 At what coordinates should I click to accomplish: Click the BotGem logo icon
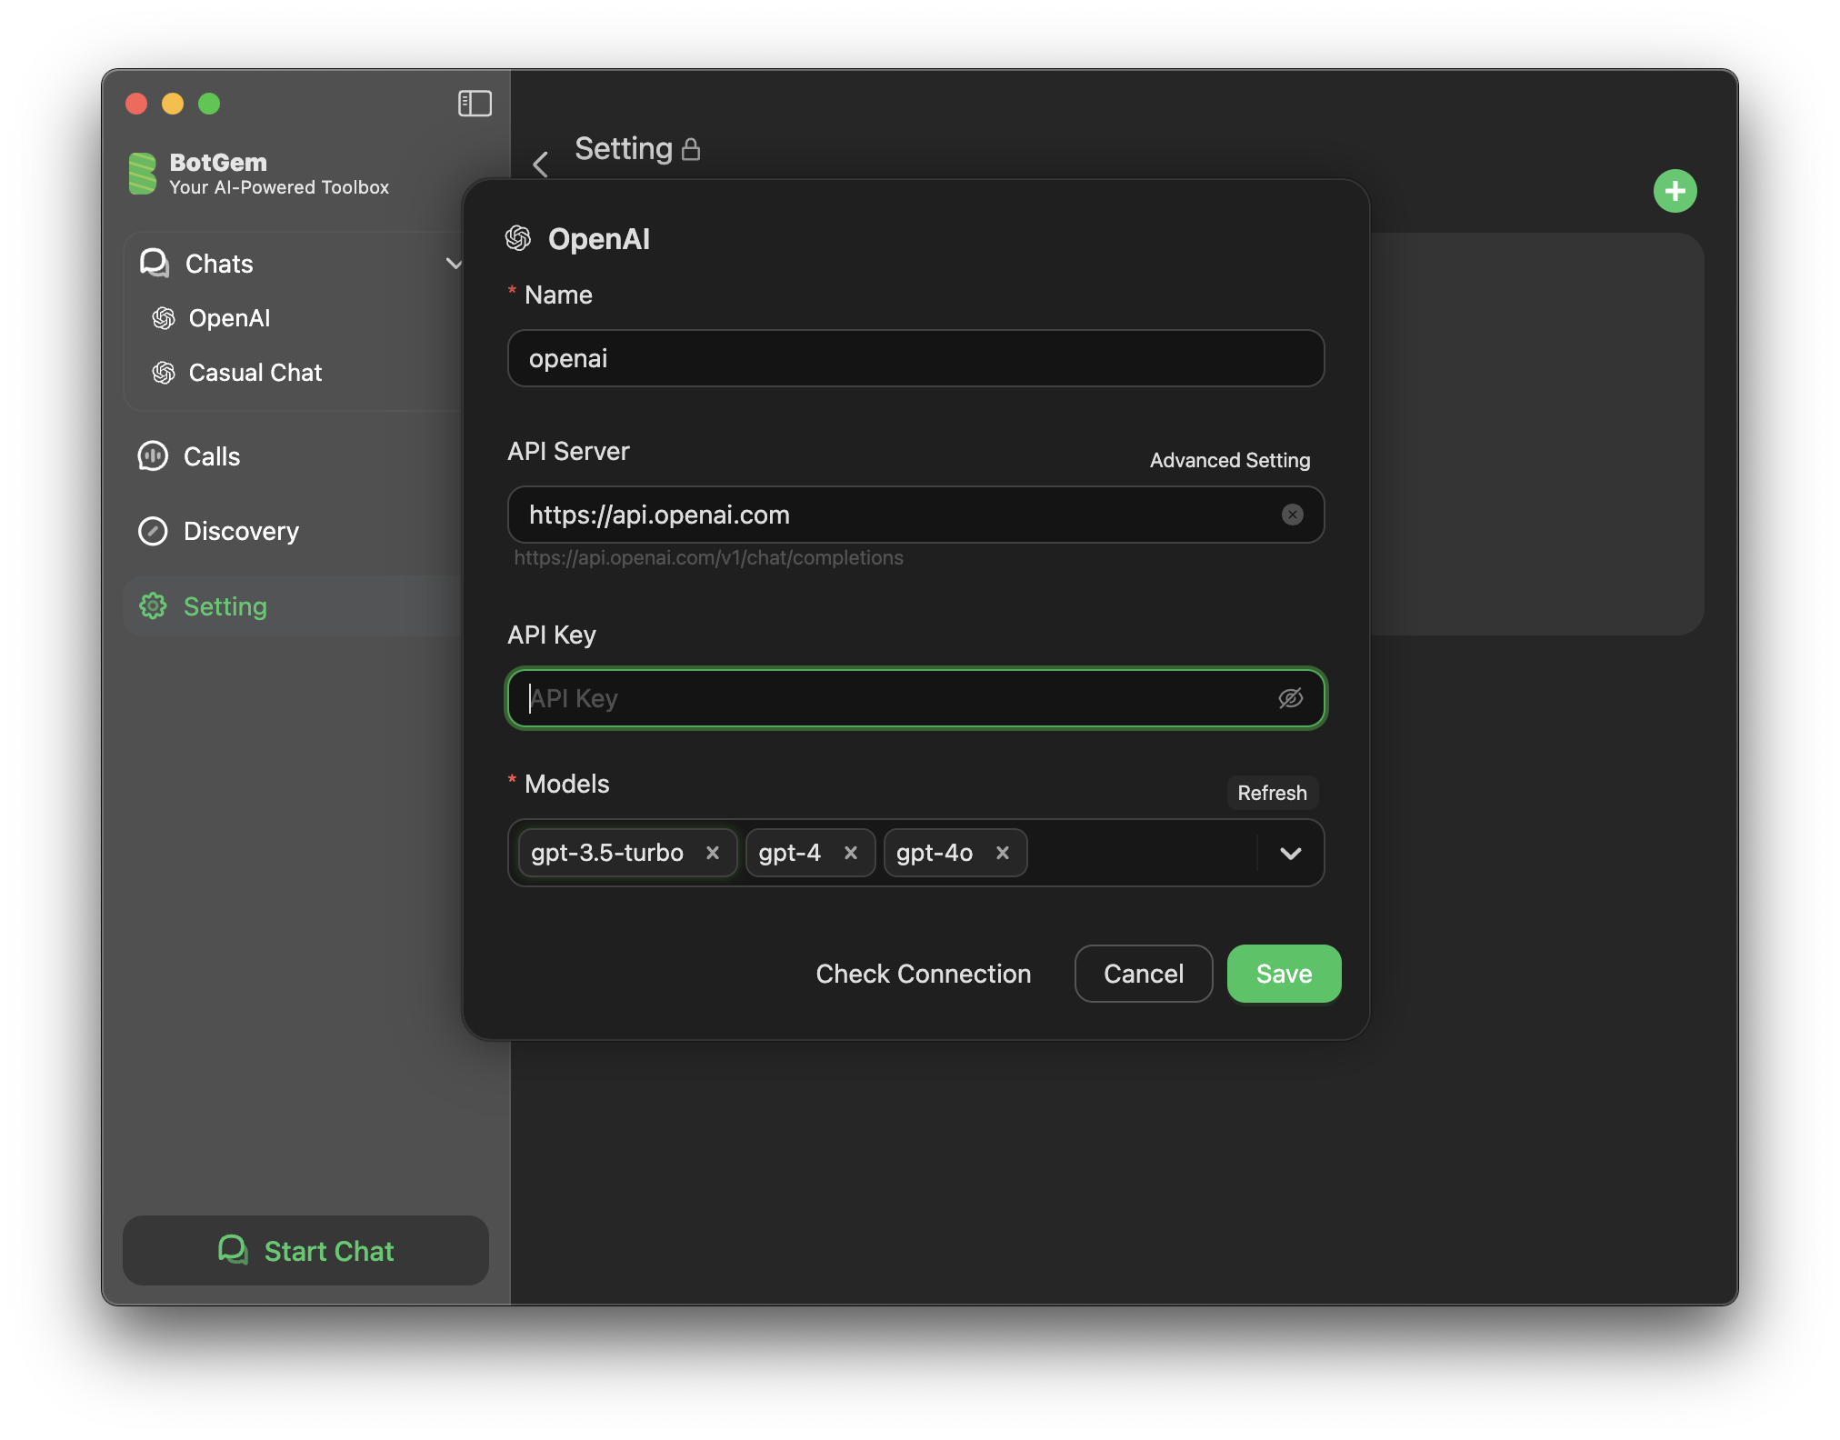(x=143, y=174)
